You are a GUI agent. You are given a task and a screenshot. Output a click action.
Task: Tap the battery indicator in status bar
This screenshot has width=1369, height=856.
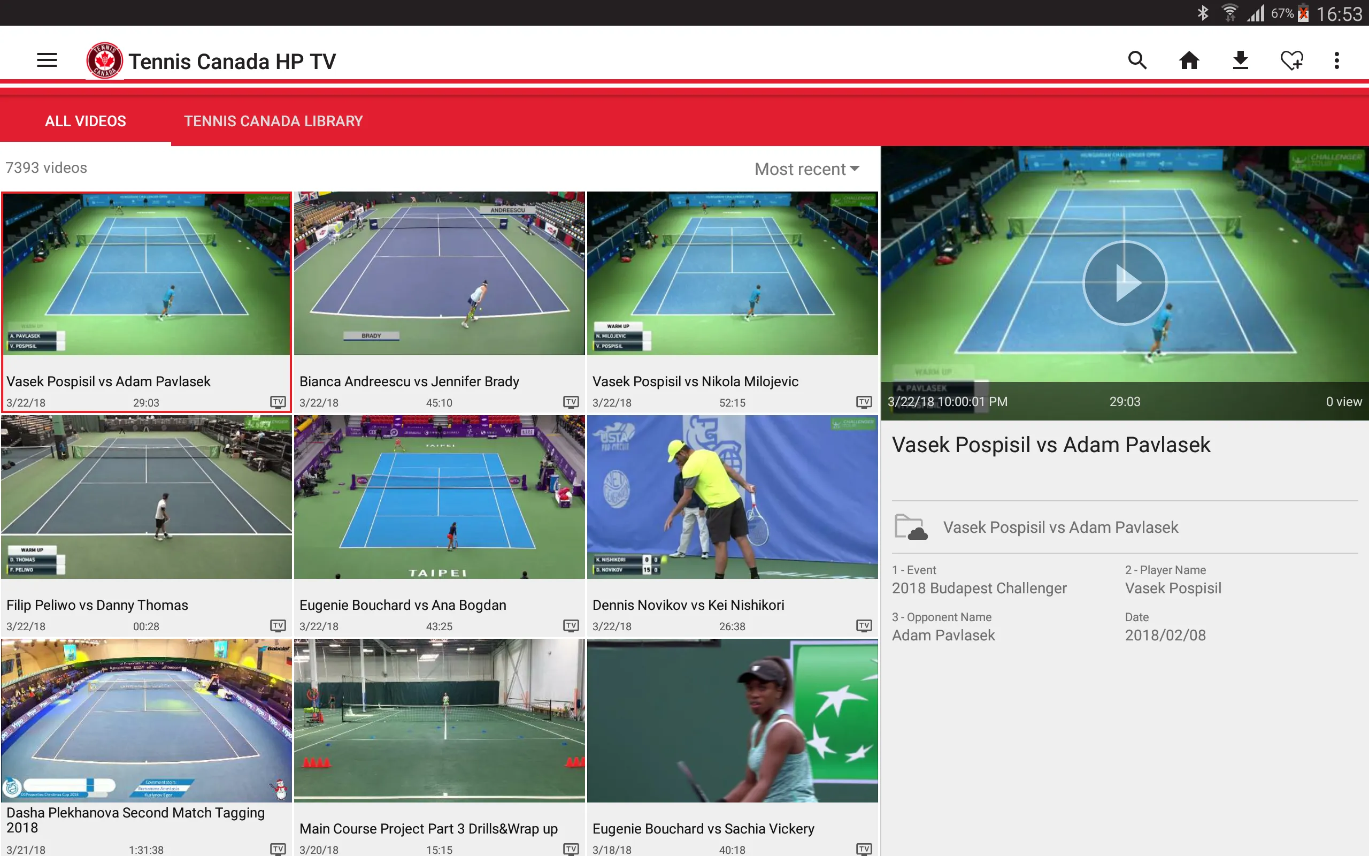[x=1303, y=13]
